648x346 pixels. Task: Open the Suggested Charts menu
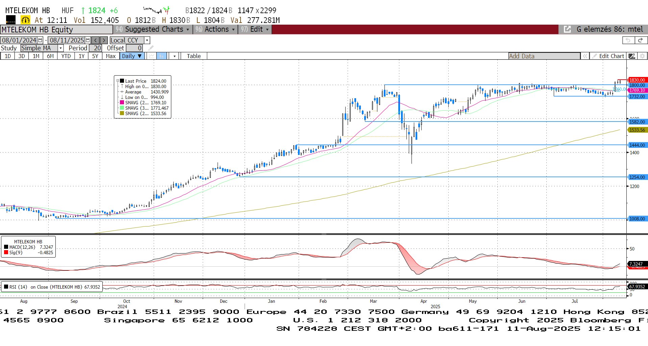pos(152,29)
